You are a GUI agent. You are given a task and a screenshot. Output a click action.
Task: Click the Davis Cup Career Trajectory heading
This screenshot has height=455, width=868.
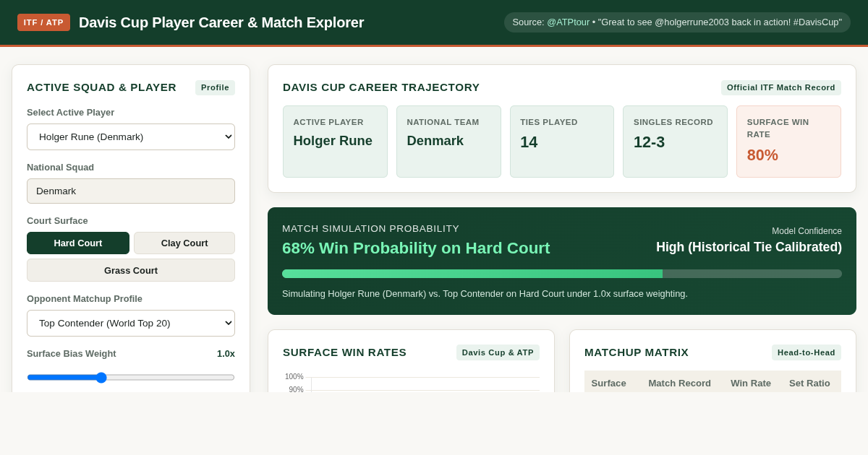pos(381,87)
